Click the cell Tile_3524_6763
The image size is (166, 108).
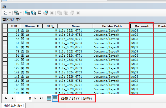point(75,72)
